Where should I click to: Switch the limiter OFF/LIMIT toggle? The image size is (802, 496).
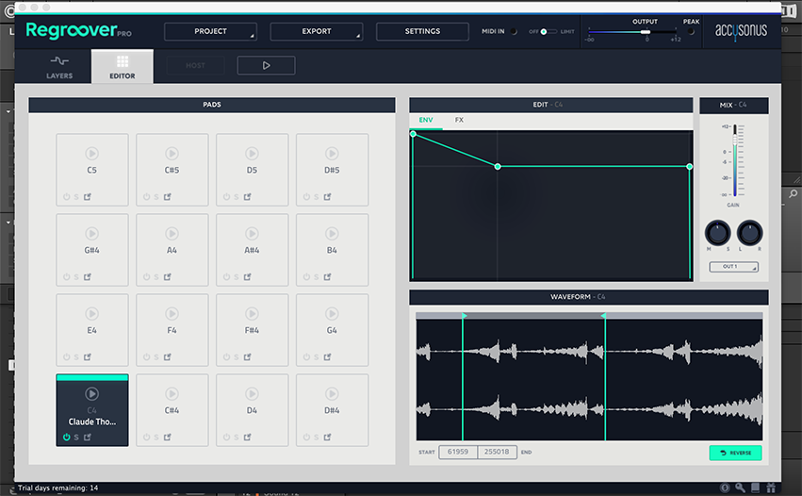click(549, 32)
